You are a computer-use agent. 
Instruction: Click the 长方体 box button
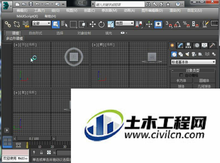pyautogui.click(x=181, y=81)
